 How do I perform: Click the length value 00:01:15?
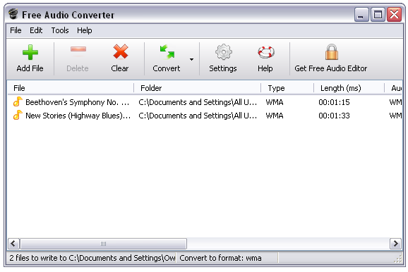click(x=334, y=102)
